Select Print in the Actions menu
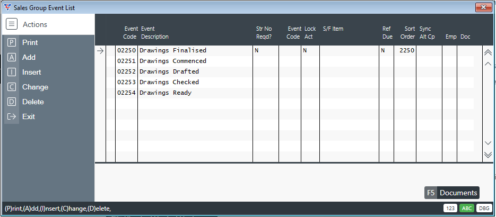The image size is (496, 217). coord(30,42)
